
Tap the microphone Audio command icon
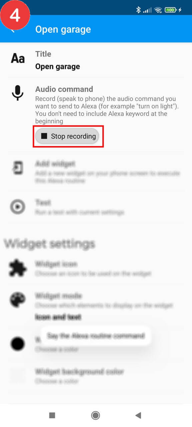click(18, 93)
